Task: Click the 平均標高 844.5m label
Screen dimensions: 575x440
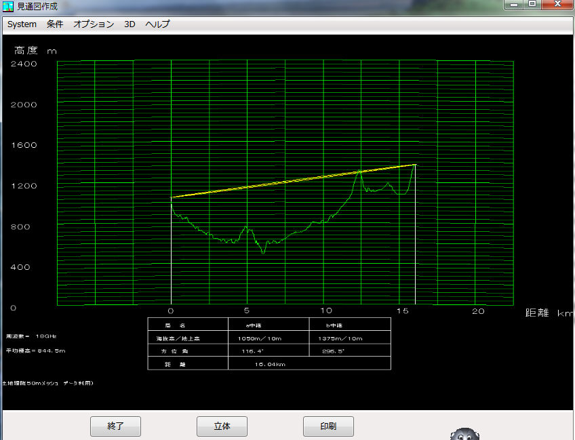Action: pyautogui.click(x=35, y=351)
